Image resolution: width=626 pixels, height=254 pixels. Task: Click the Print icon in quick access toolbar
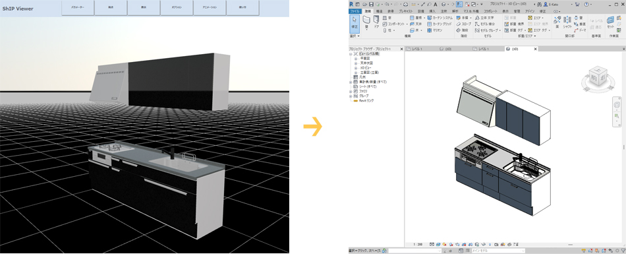pyautogui.click(x=406, y=4)
